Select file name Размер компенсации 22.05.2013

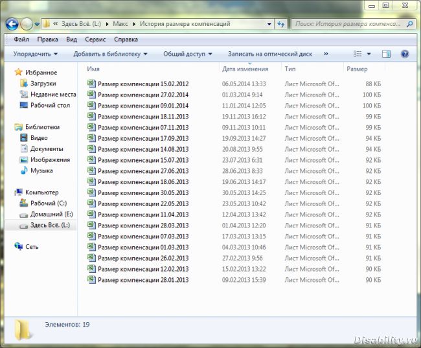[x=143, y=203]
